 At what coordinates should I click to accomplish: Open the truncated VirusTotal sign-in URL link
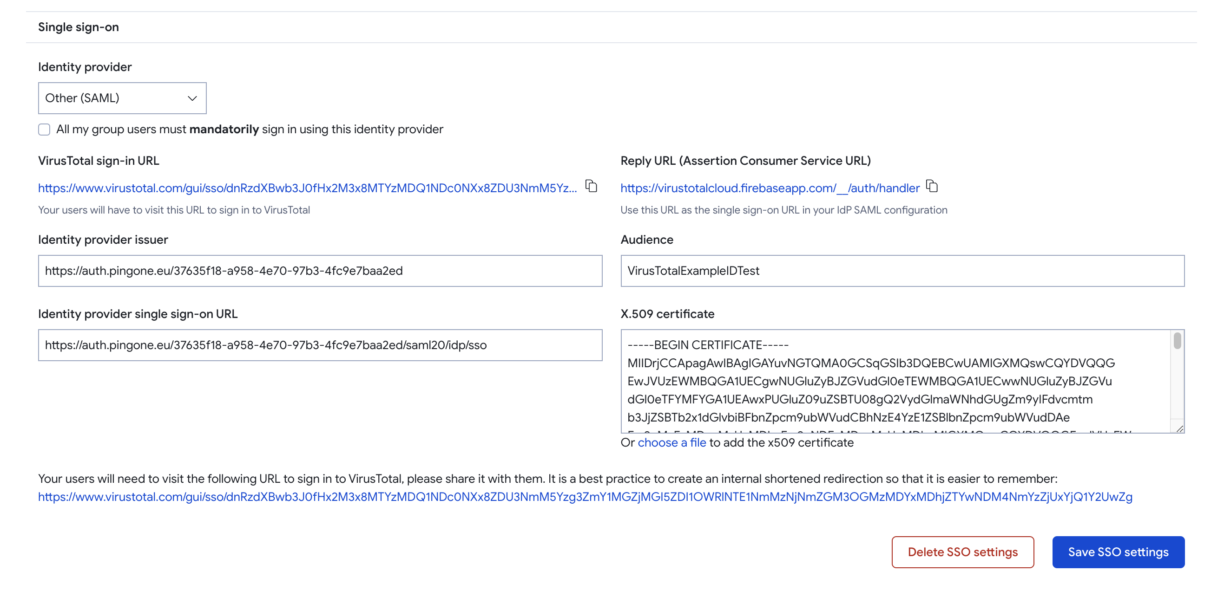click(308, 188)
